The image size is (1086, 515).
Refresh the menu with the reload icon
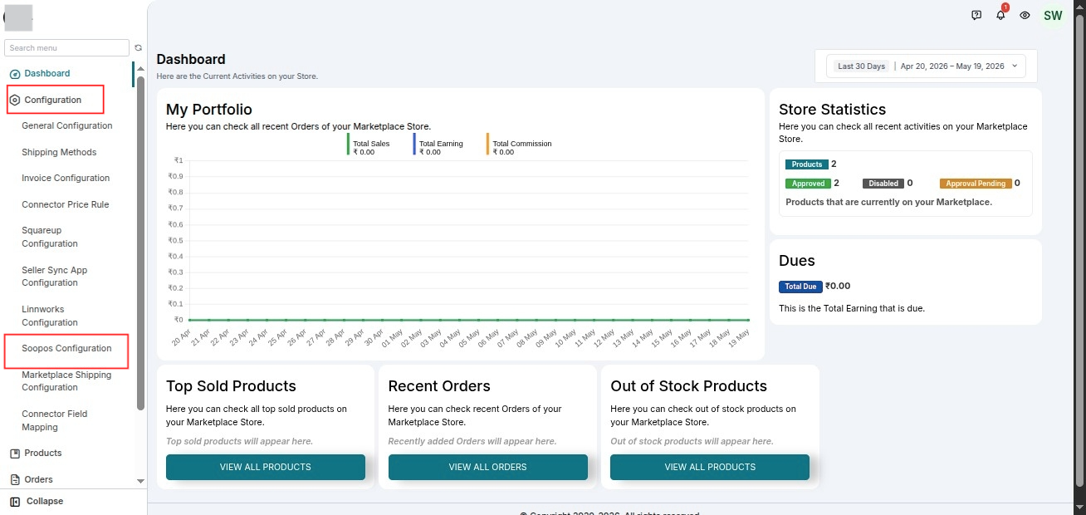[139, 48]
